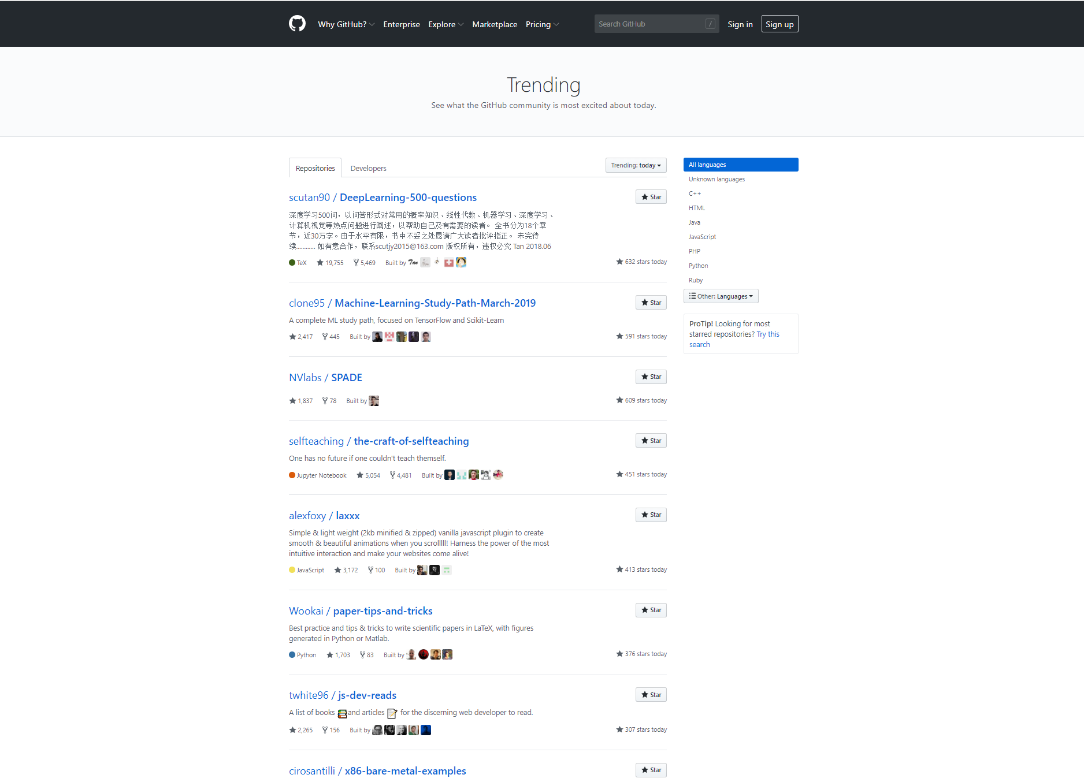Click first contributor avatar of NVlabs SPADE
Viewport: 1084px width, 782px height.
[374, 401]
